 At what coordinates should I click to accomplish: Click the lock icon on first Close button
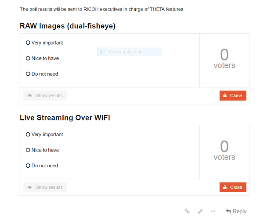tap(225, 95)
